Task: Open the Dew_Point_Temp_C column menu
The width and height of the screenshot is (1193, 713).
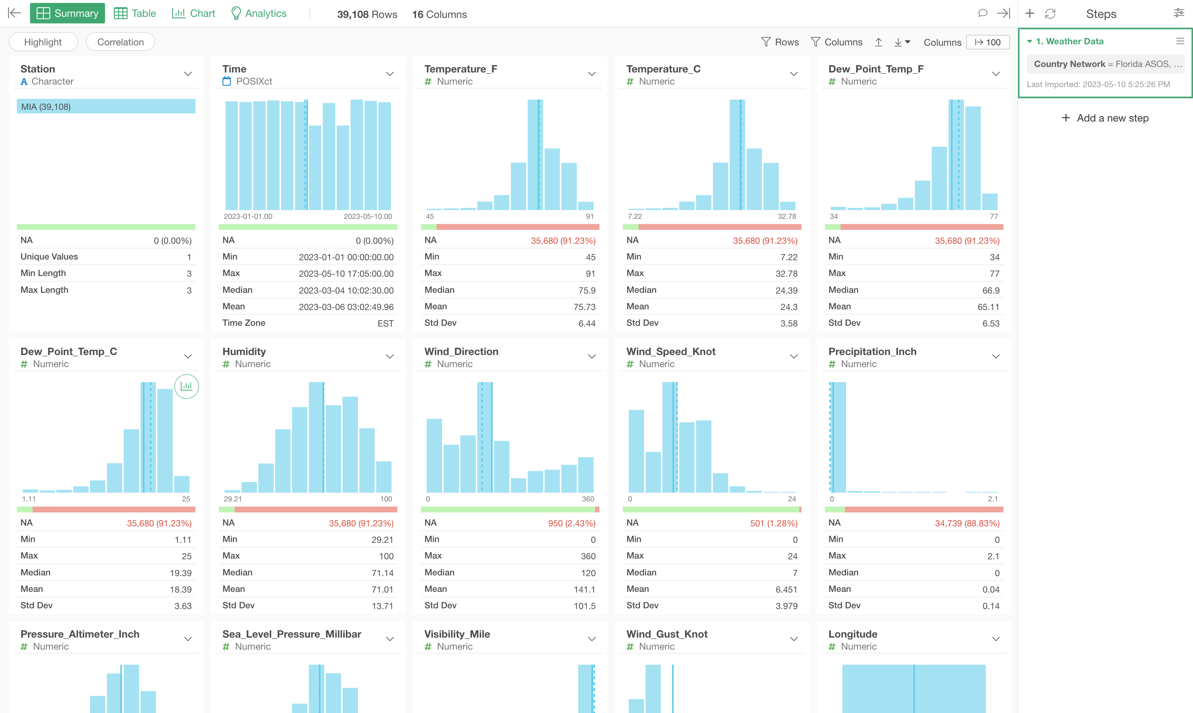Action: (x=188, y=356)
